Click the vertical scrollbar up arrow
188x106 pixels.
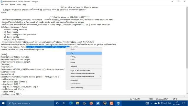coord(187,7)
